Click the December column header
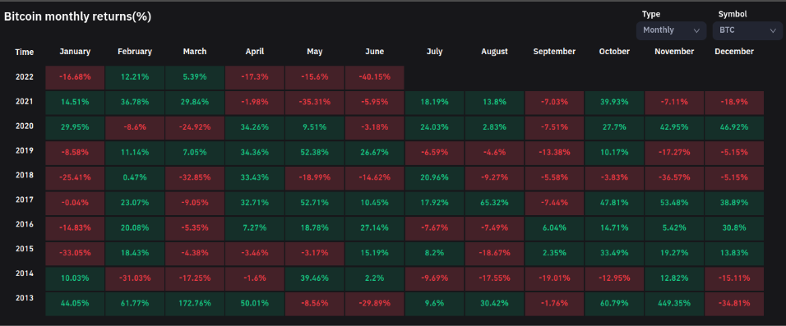Viewport: 786px width, 326px height. (734, 52)
